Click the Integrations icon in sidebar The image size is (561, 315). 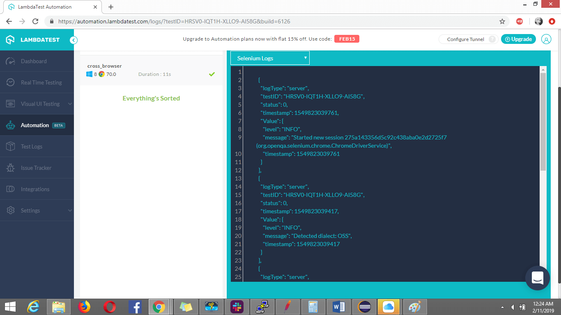(11, 189)
